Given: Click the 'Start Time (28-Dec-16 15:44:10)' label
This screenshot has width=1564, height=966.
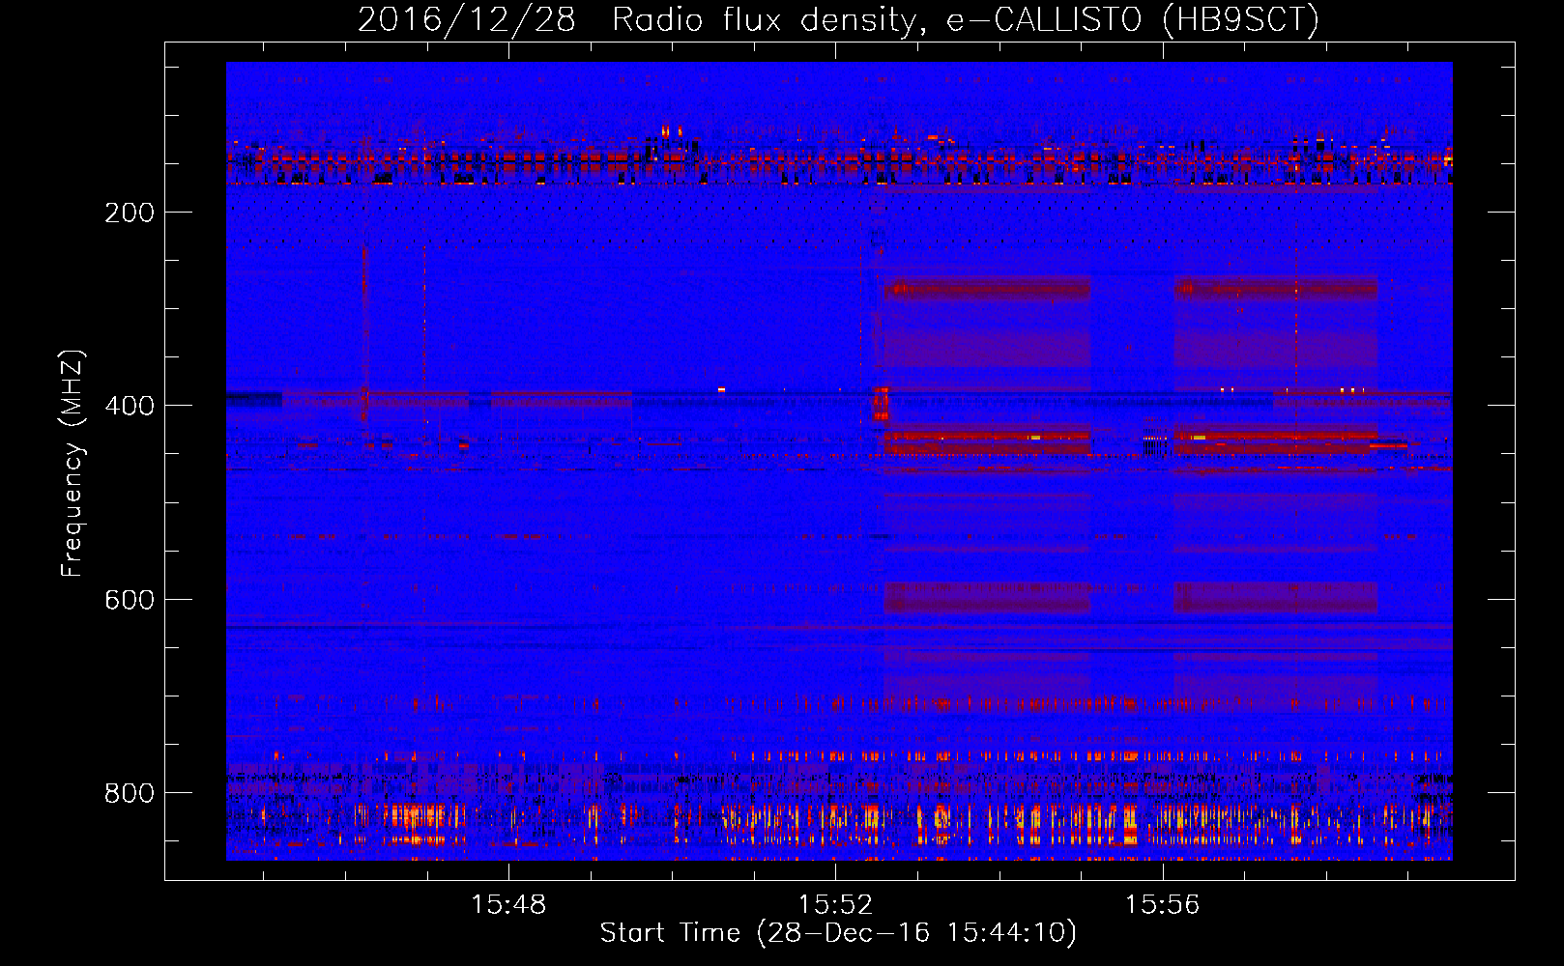Looking at the screenshot, I should (838, 933).
